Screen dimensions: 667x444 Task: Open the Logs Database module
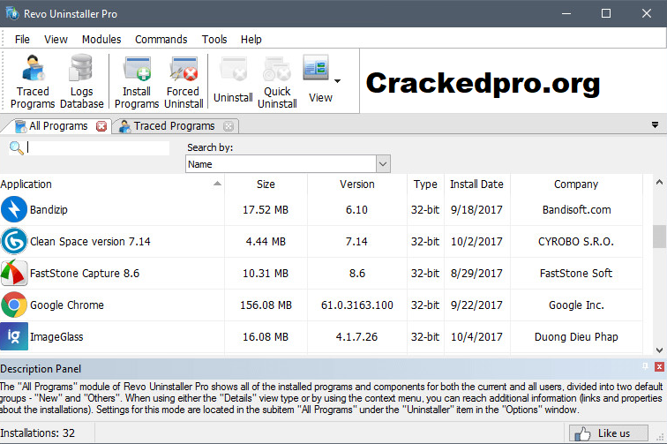click(x=82, y=81)
